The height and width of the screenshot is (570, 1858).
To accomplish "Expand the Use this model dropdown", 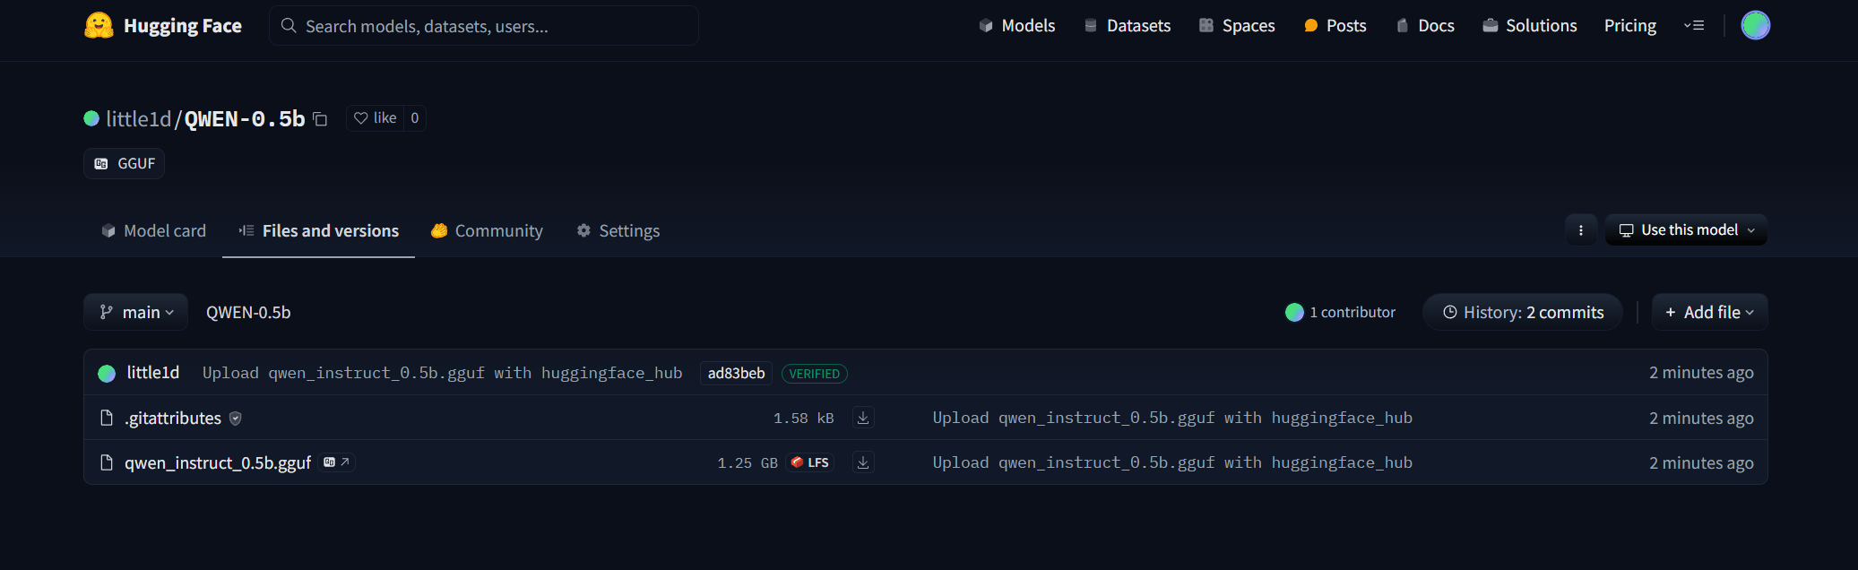I will (1686, 230).
